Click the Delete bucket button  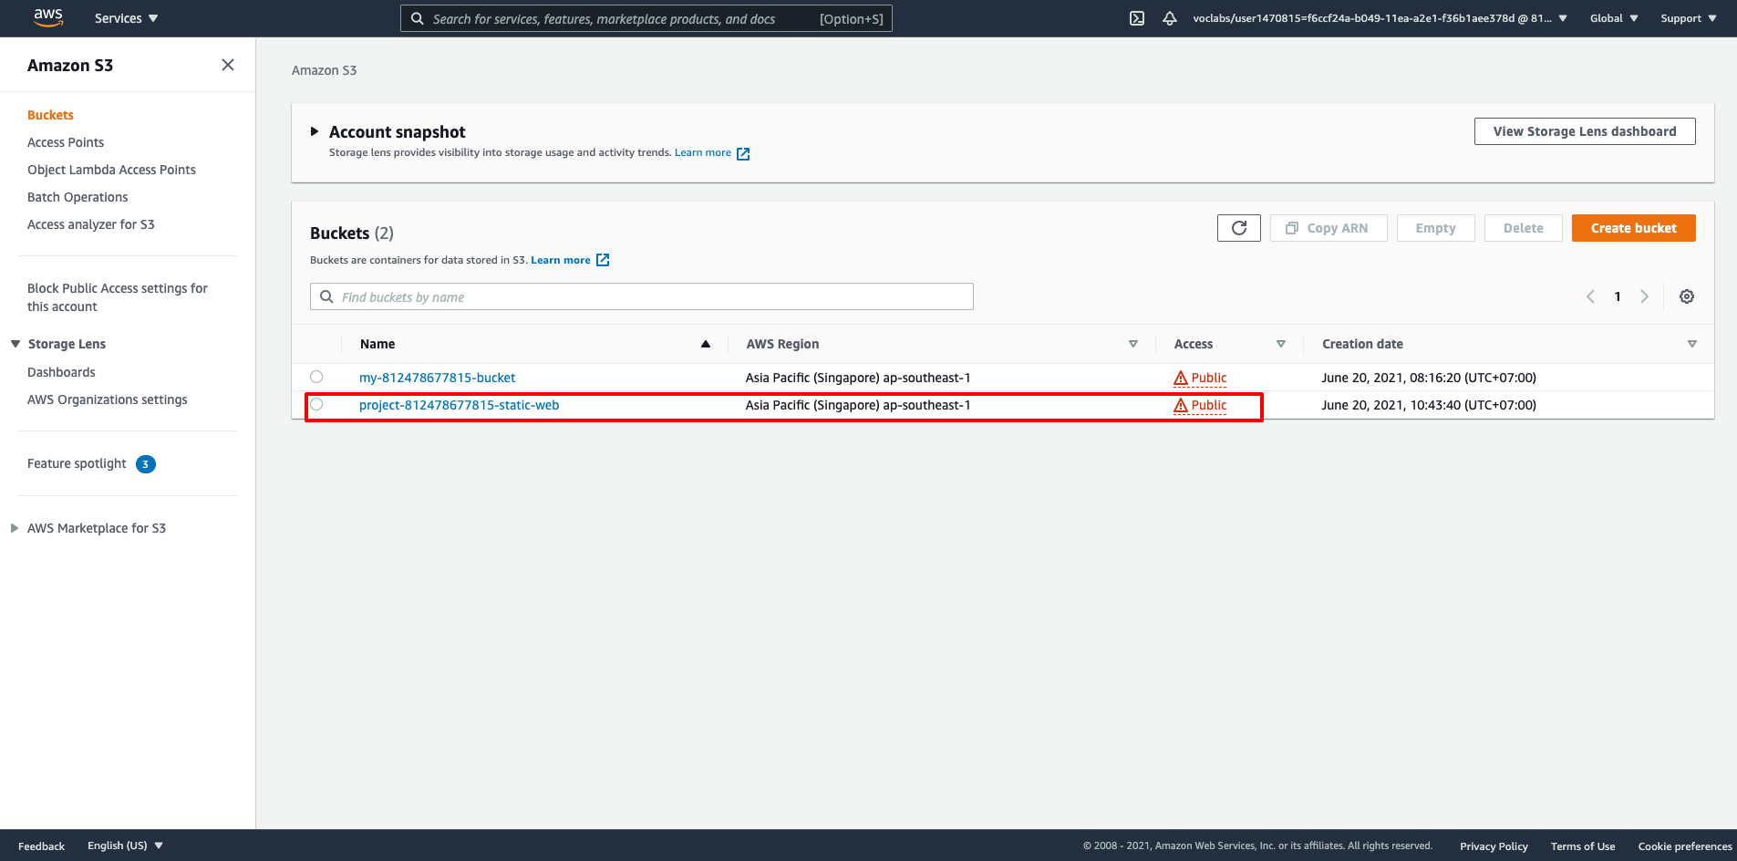coord(1524,228)
